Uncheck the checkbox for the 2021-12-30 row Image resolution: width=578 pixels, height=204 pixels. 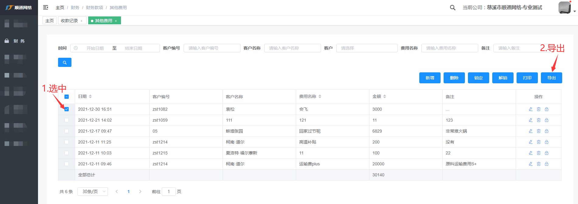pos(67,109)
